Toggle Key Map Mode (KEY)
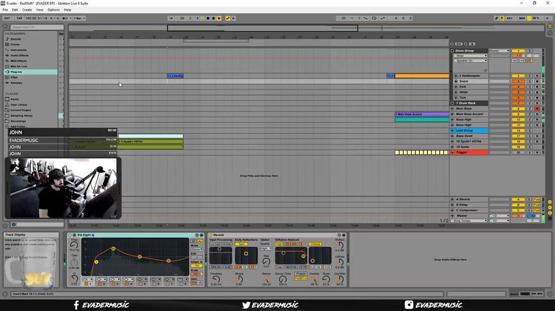 (x=509, y=19)
